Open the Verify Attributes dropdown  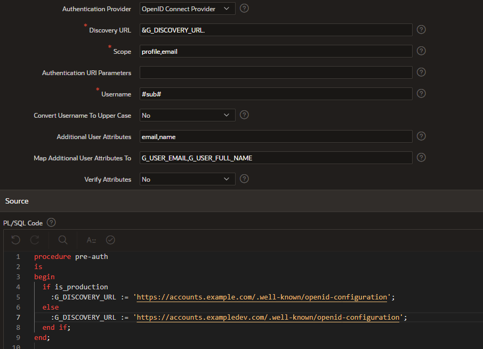(187, 180)
